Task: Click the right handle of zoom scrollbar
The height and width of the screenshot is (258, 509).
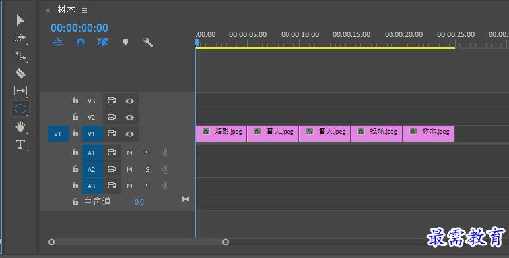Action: tap(226, 242)
